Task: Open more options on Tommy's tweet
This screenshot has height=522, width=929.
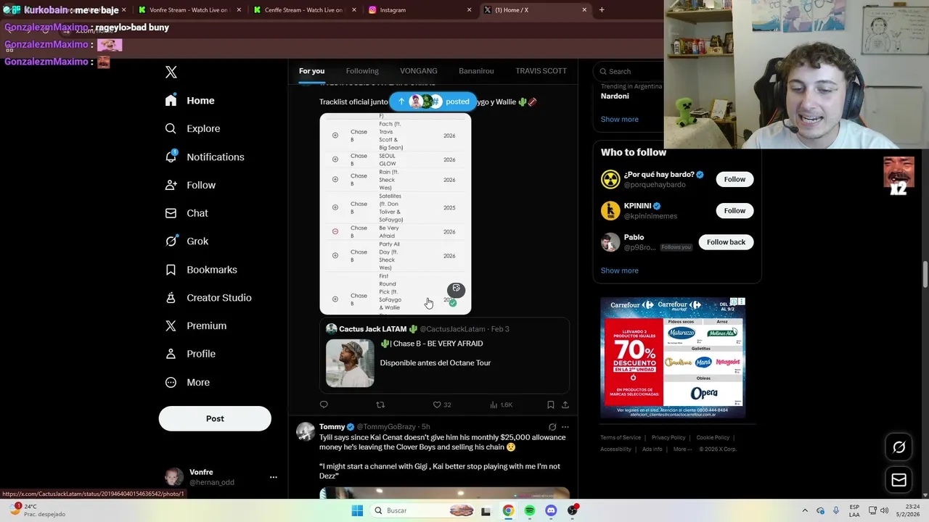Action: [x=565, y=427]
